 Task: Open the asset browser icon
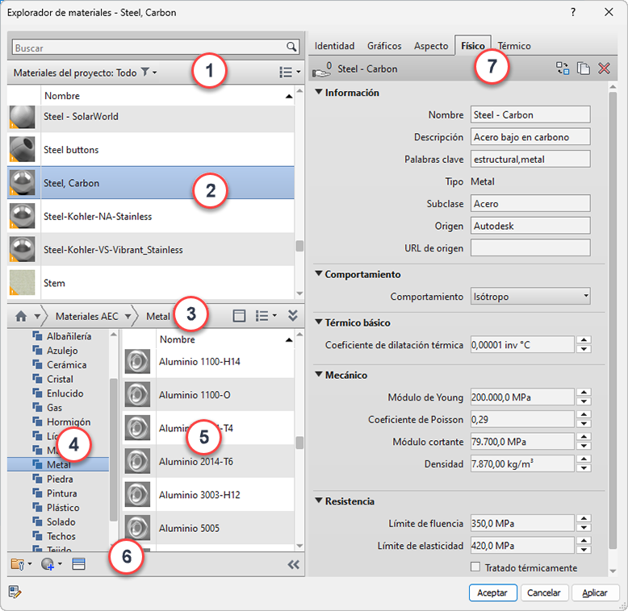pyautogui.click(x=78, y=564)
